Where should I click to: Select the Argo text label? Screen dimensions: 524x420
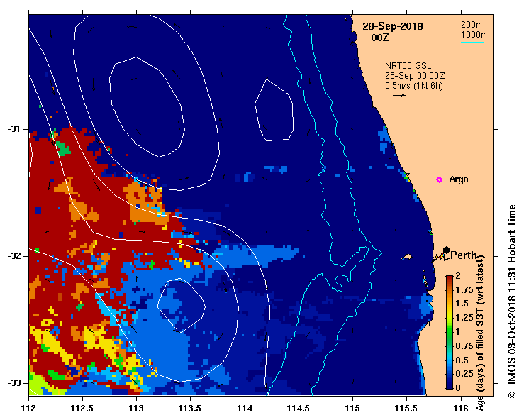click(459, 180)
